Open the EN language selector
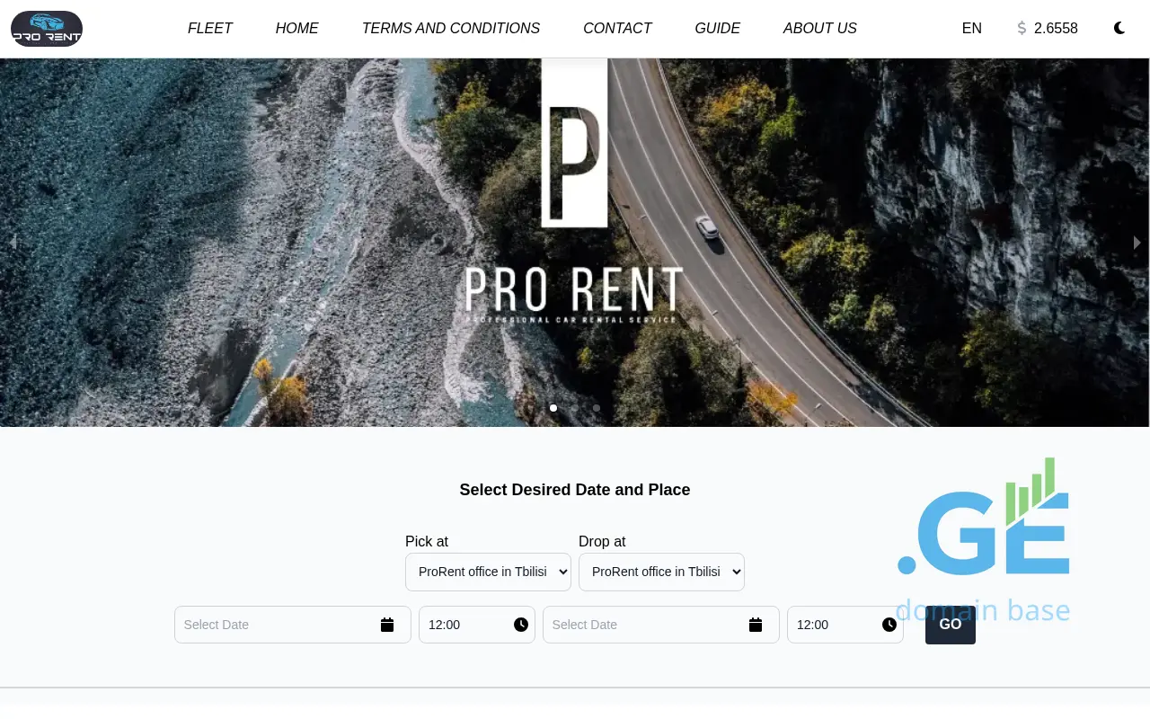 tap(971, 28)
